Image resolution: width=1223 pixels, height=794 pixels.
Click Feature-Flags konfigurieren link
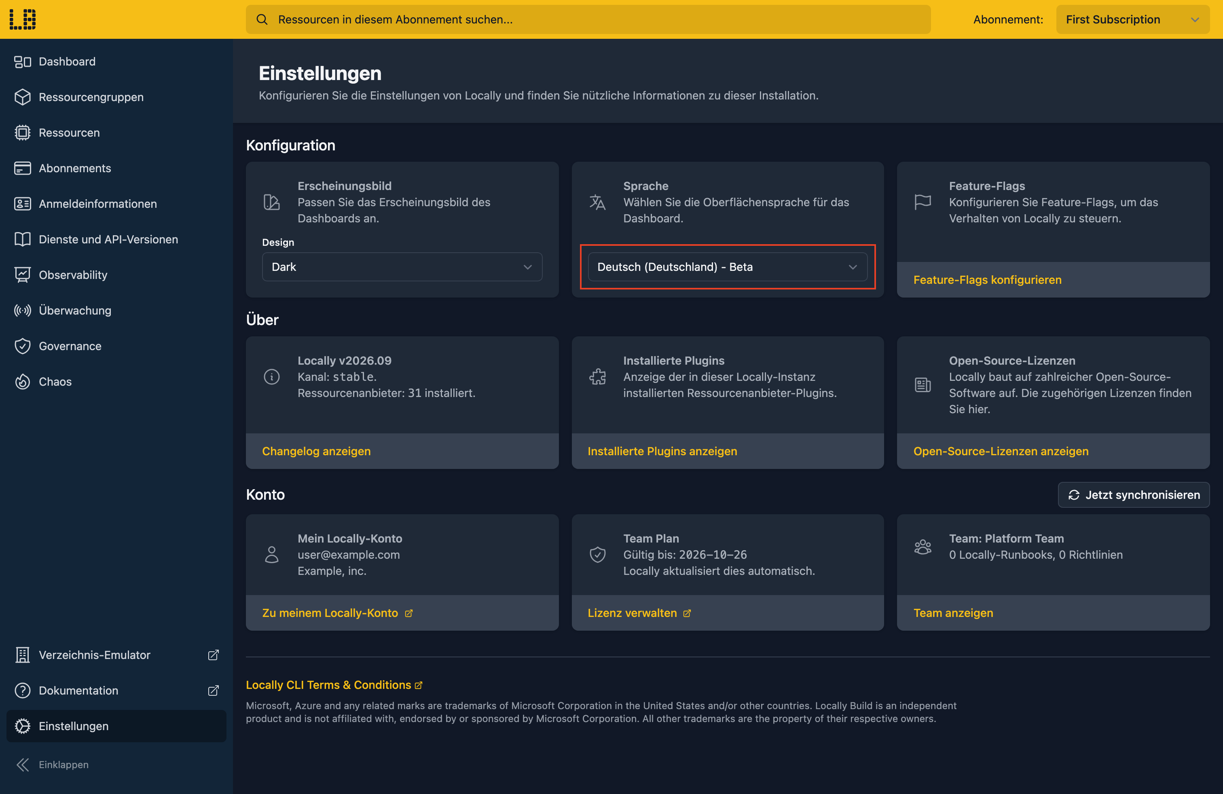click(987, 279)
